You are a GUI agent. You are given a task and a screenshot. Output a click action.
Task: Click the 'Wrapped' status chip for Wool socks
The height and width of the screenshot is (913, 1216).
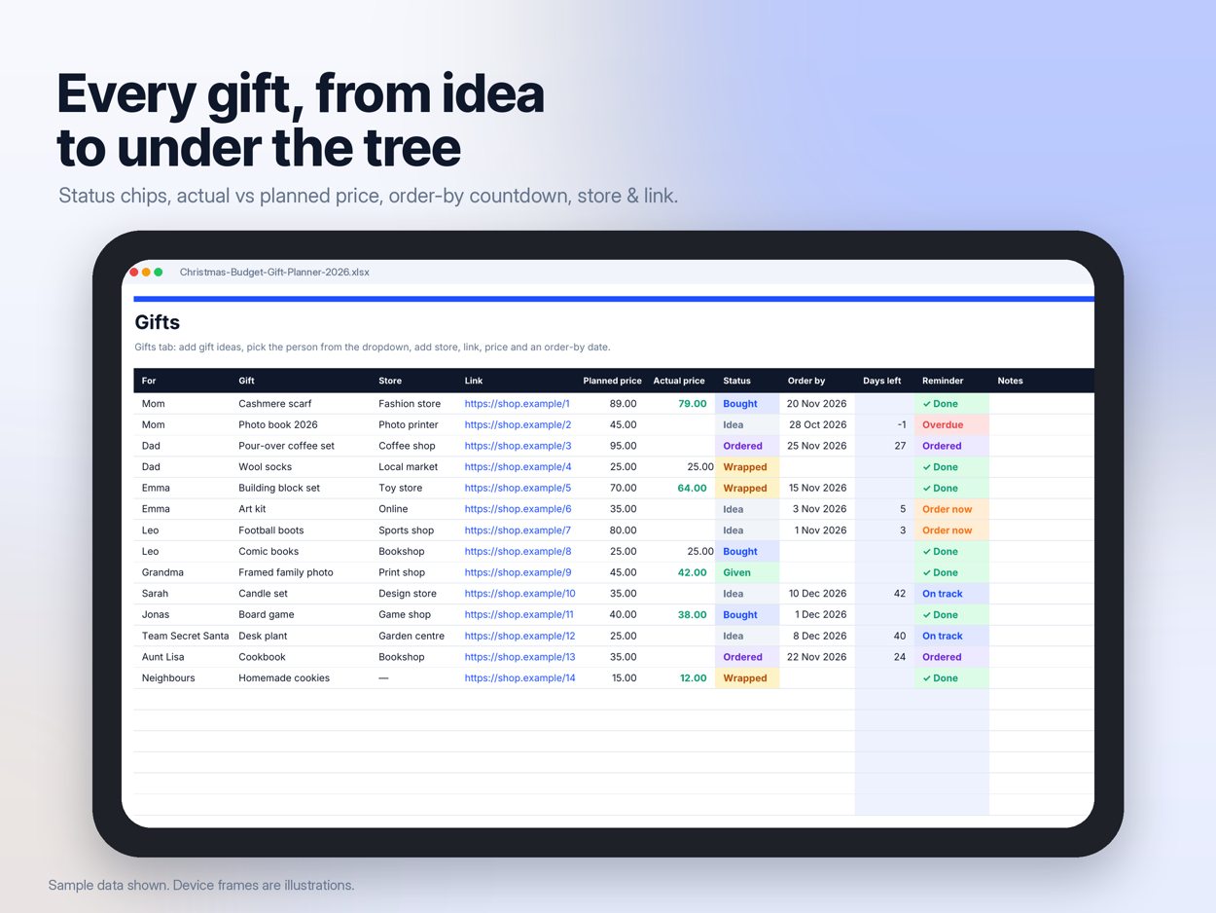pyautogui.click(x=747, y=467)
